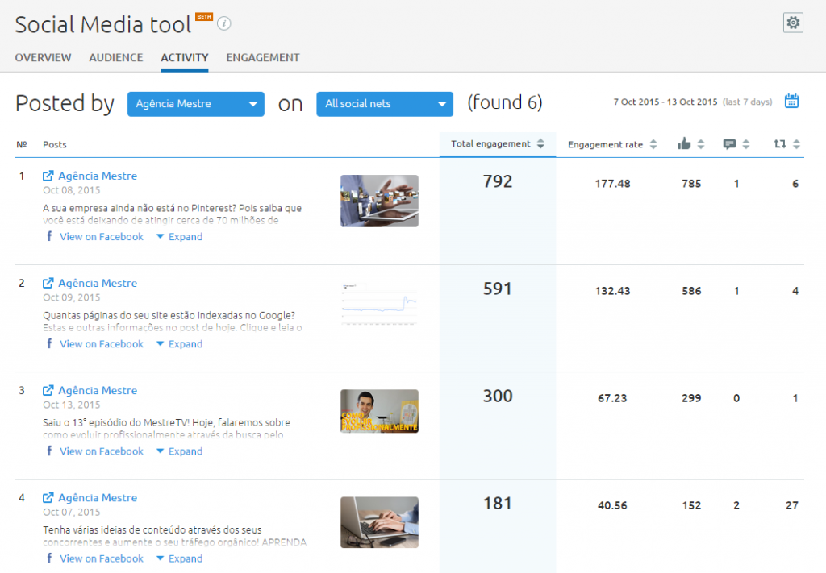This screenshot has height=573, width=826.
Task: Switch to the Engagement tab
Action: click(x=262, y=58)
